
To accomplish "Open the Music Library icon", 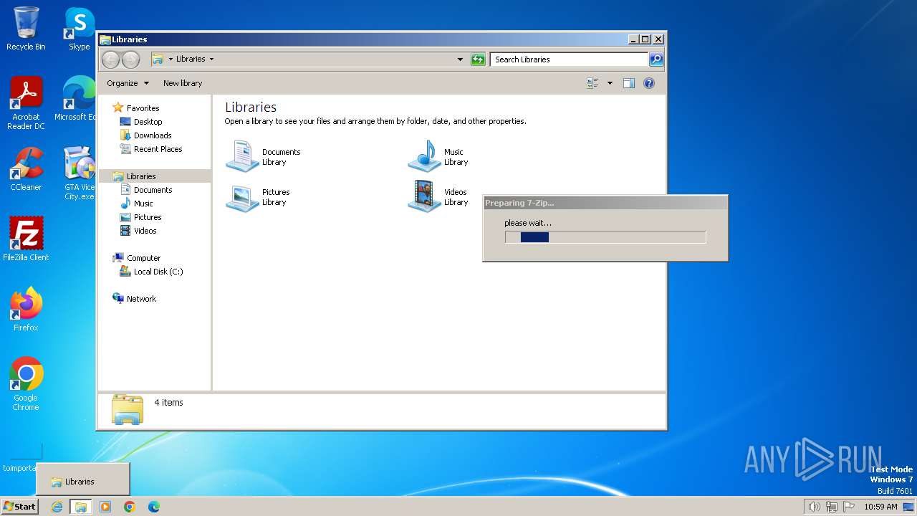I will pos(438,156).
